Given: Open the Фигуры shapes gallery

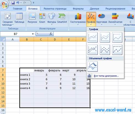Looking at the screenshot, I should coord(52,19).
